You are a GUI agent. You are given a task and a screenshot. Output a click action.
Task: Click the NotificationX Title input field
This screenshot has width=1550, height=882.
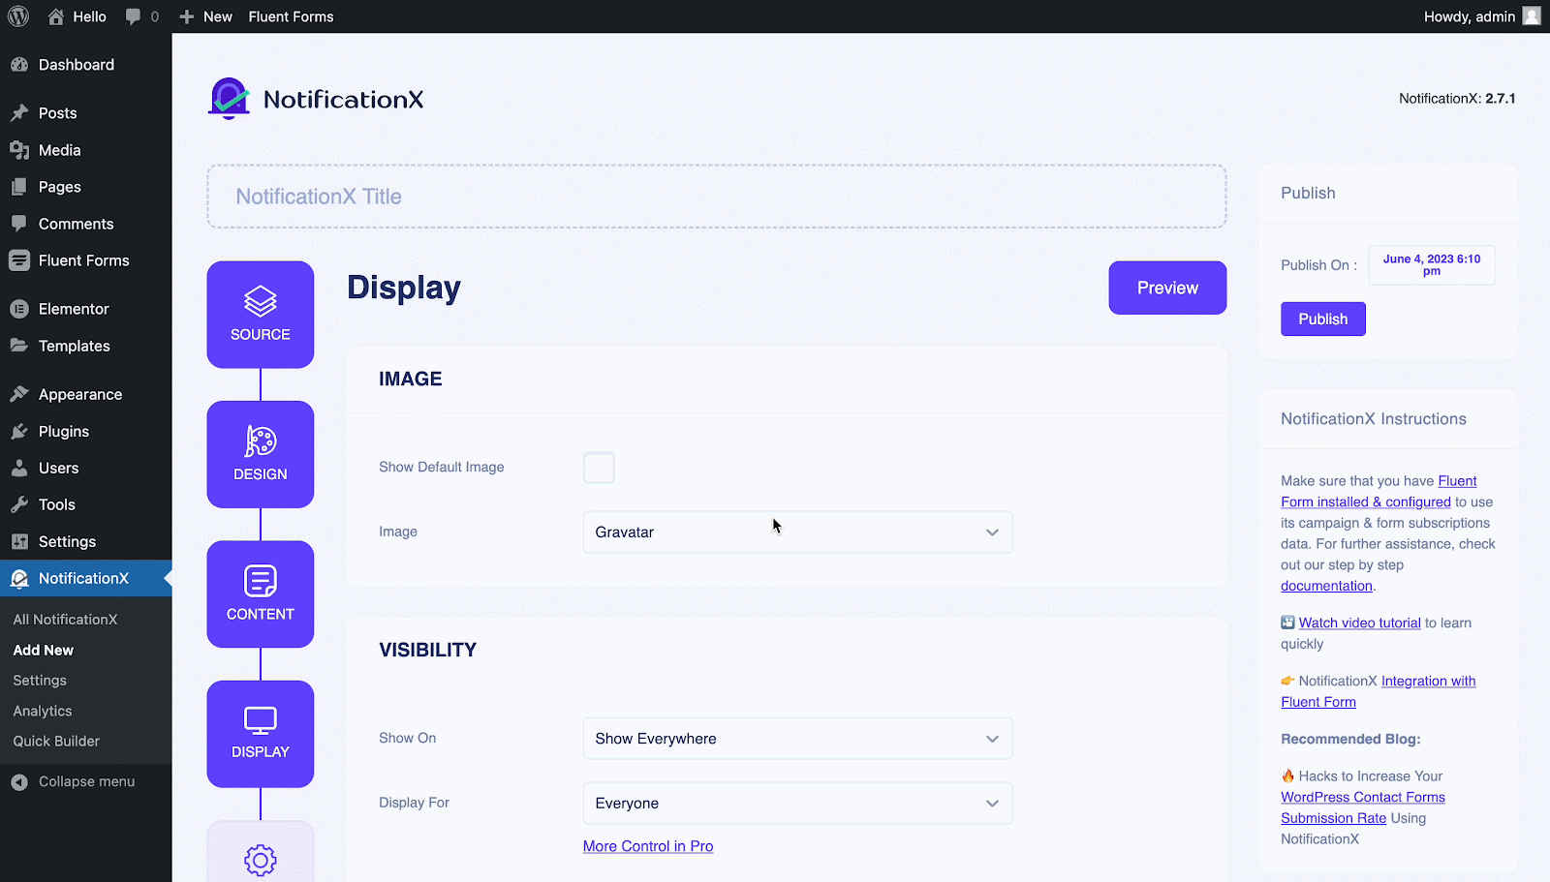pyautogui.click(x=717, y=197)
